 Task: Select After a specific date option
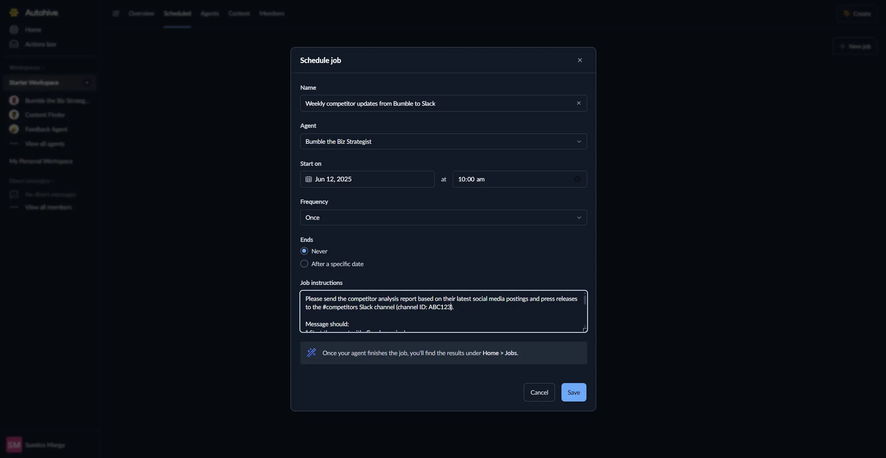(304, 264)
